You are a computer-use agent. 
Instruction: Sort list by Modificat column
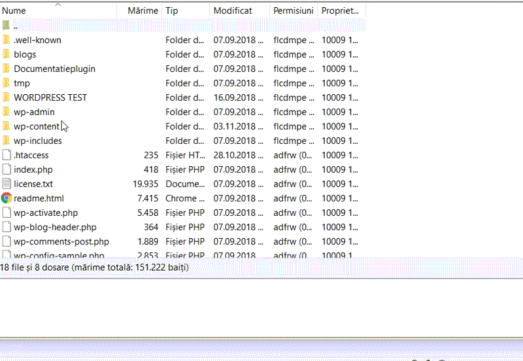pos(233,10)
